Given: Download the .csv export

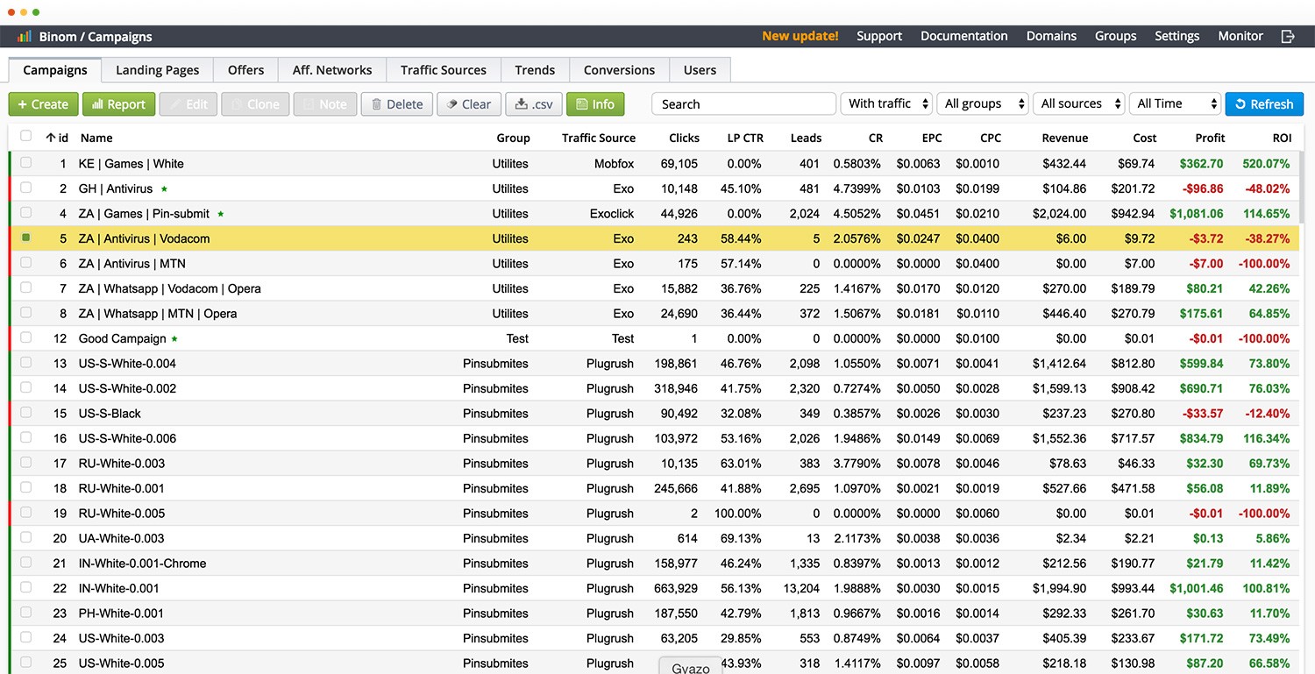Looking at the screenshot, I should point(534,104).
